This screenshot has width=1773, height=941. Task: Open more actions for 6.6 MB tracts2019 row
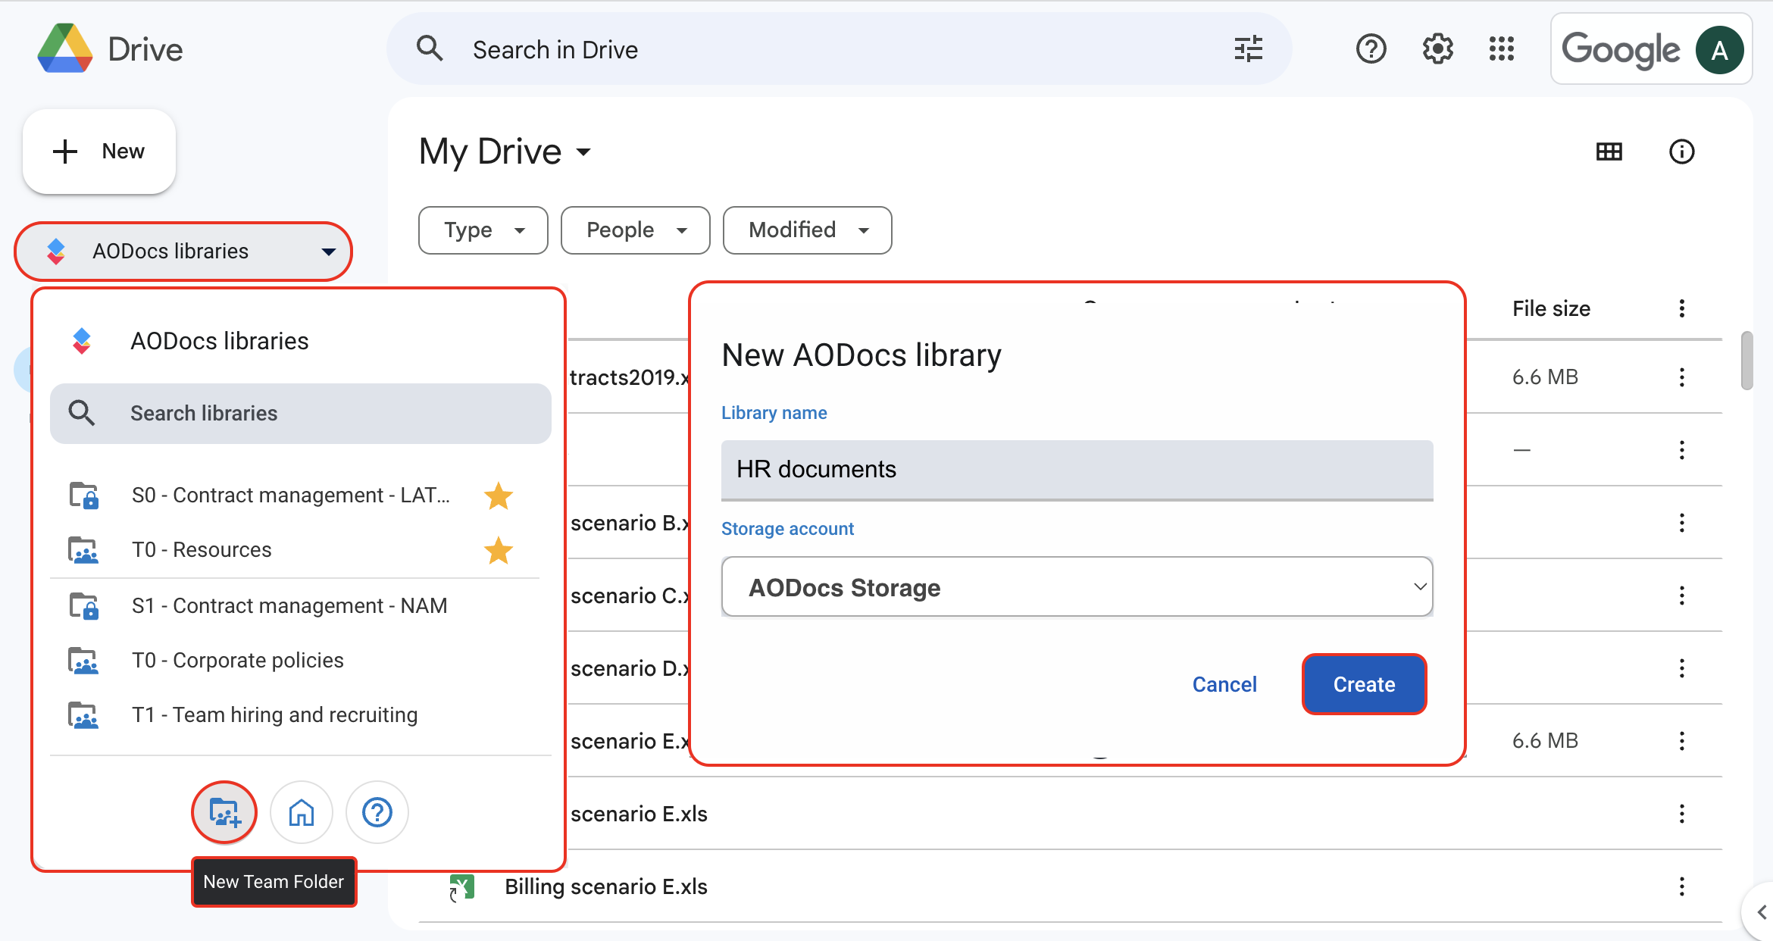coord(1681,377)
